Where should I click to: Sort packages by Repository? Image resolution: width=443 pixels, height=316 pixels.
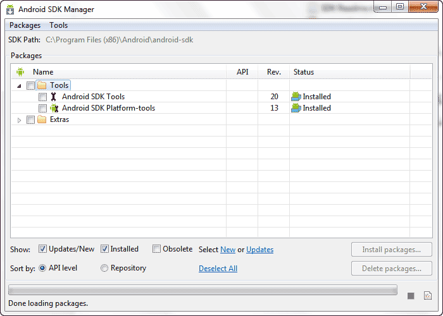pyautogui.click(x=104, y=268)
